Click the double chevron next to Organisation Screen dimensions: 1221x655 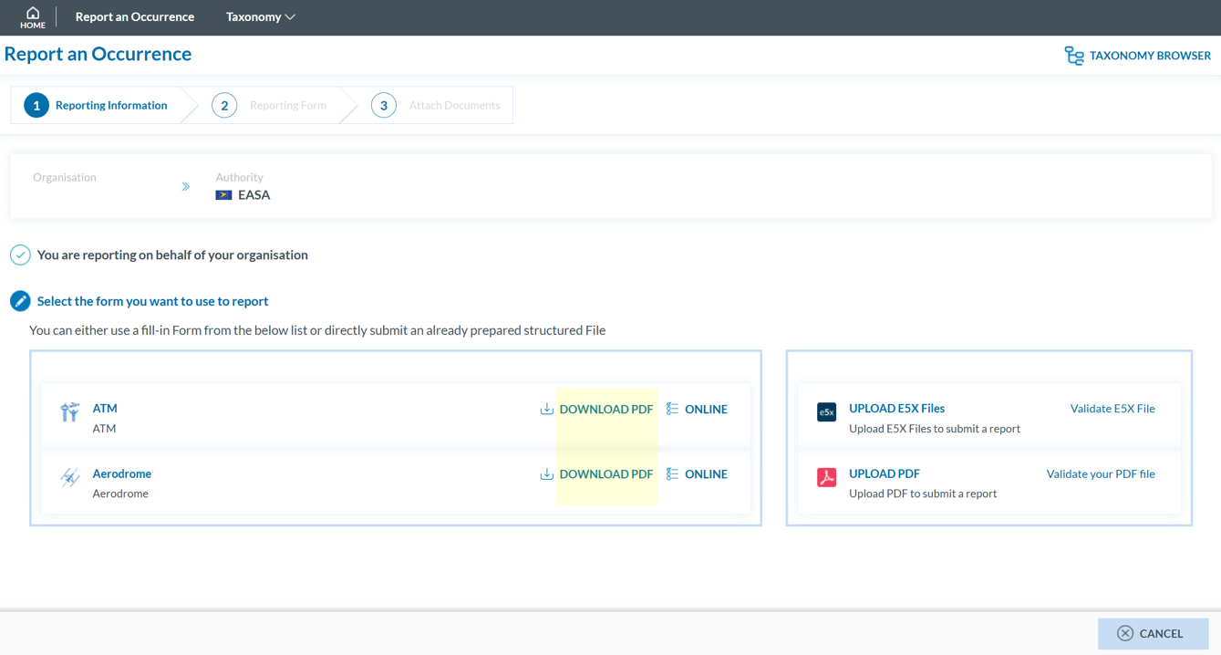click(185, 187)
